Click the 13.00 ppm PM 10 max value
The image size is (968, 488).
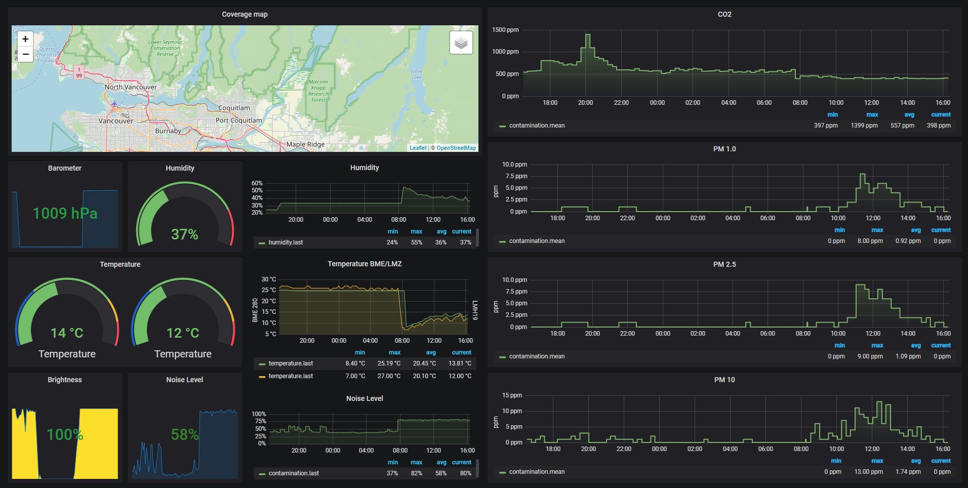click(868, 472)
